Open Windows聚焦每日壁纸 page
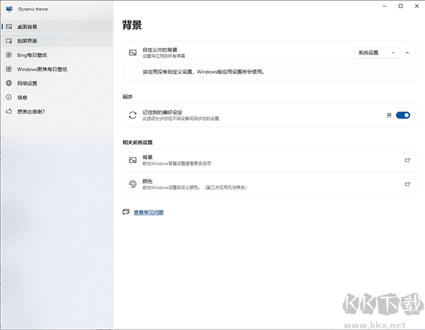Screen dimensions: 425x330 [57, 69]
